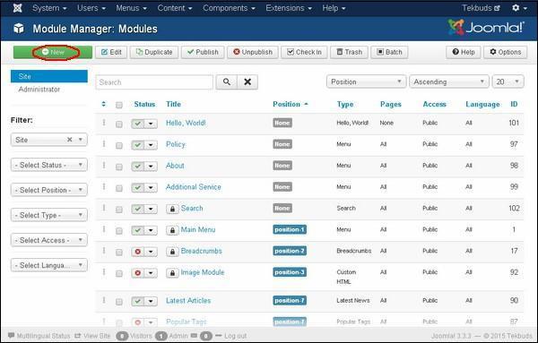Toggle published status of About module
Screen dimensions: 538x343
[138, 167]
